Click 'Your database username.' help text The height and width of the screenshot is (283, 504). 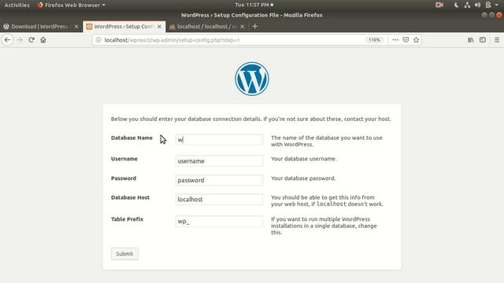click(x=304, y=159)
